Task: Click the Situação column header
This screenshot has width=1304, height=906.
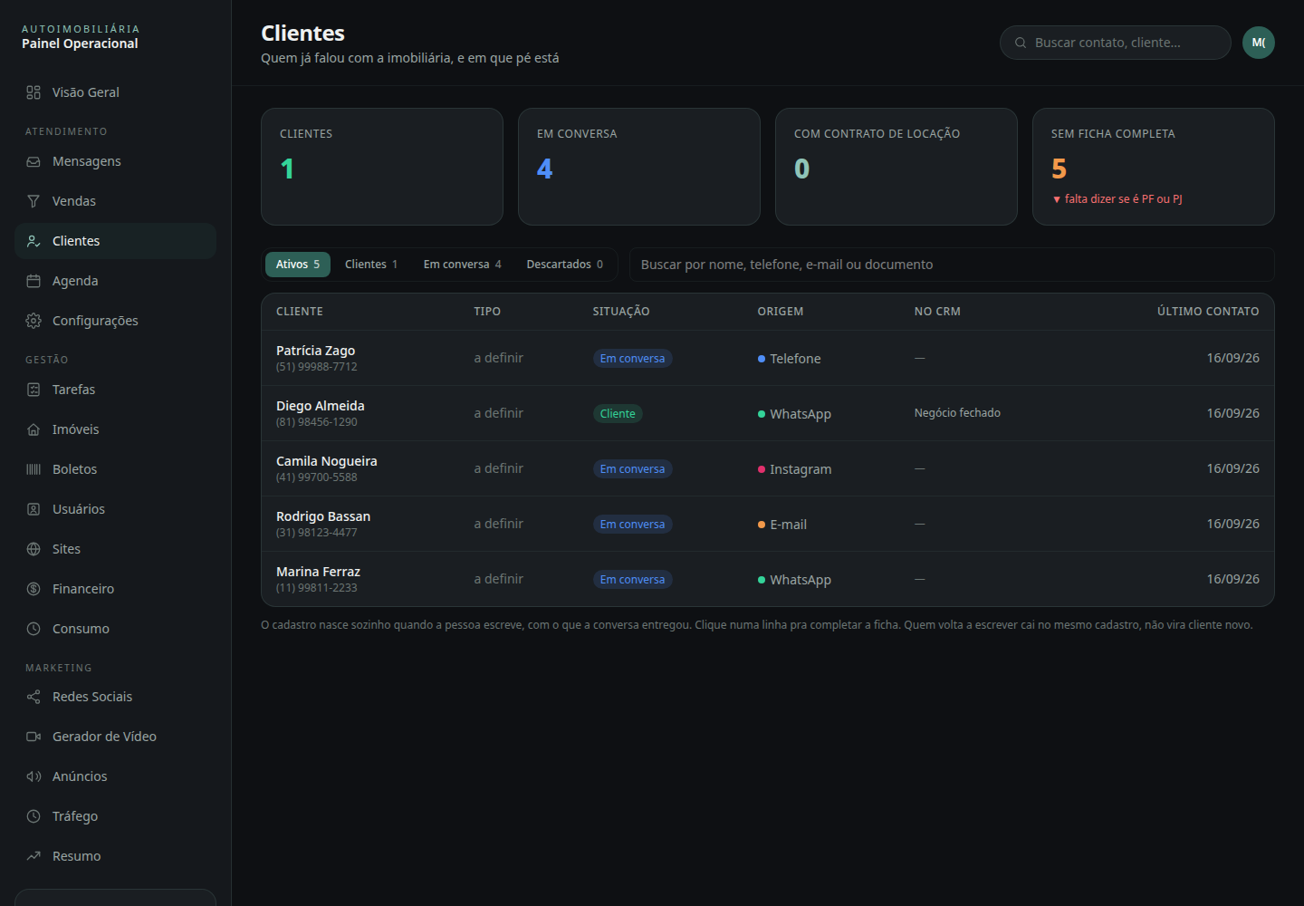Action: click(x=621, y=312)
